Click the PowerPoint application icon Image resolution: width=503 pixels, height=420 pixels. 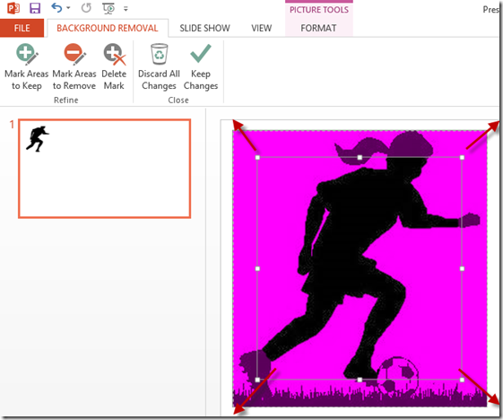pos(13,8)
